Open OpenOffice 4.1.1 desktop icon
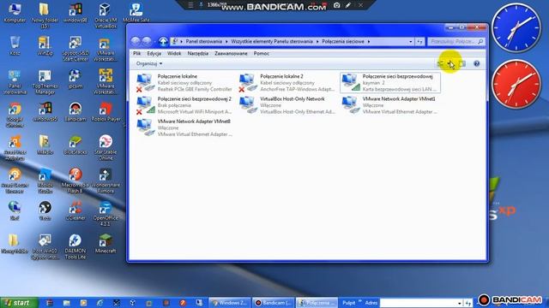 click(106, 213)
